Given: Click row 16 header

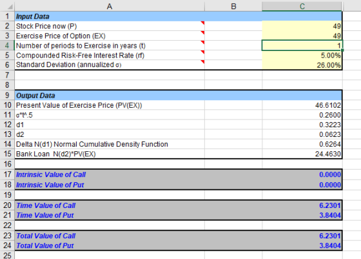Looking at the screenshot, I should (x=7, y=164).
